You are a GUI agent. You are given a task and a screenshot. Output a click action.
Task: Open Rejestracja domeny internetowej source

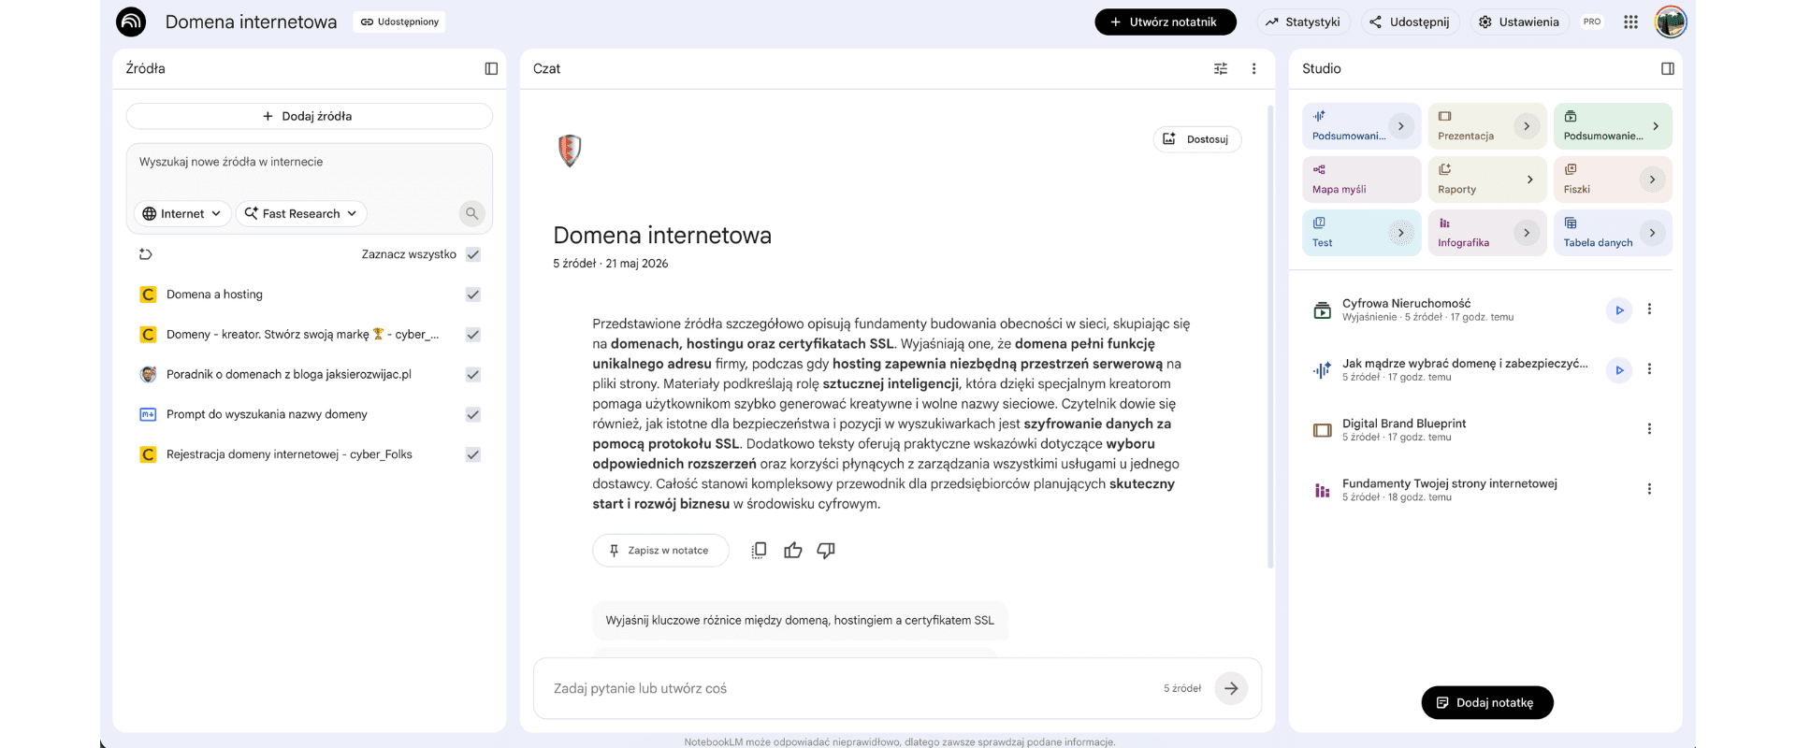289,454
